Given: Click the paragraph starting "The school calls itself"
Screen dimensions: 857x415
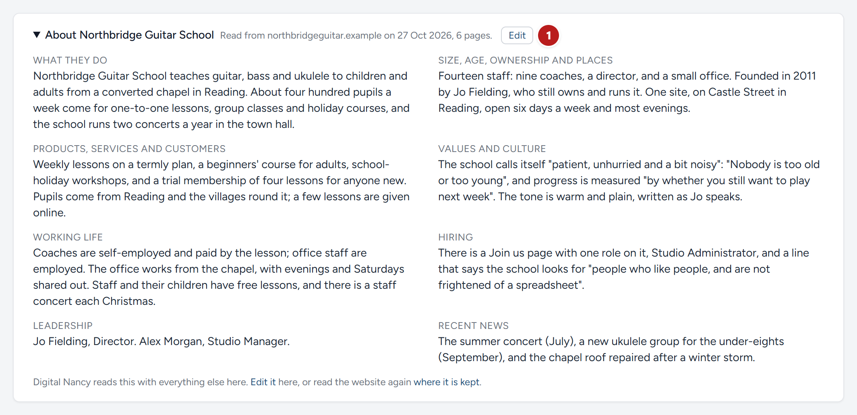Looking at the screenshot, I should 629,181.
